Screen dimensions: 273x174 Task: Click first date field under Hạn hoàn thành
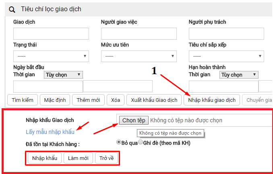point(223,86)
